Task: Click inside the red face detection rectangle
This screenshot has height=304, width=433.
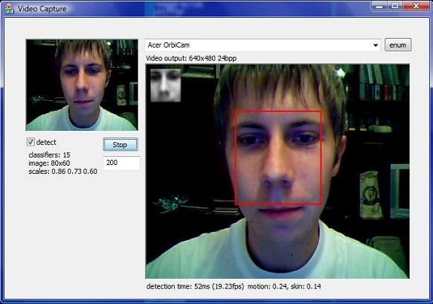Action: click(x=278, y=158)
